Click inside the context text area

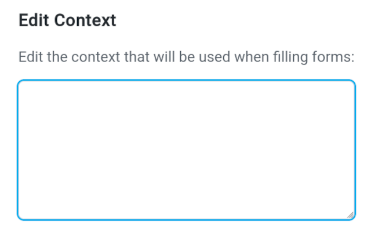click(x=186, y=150)
